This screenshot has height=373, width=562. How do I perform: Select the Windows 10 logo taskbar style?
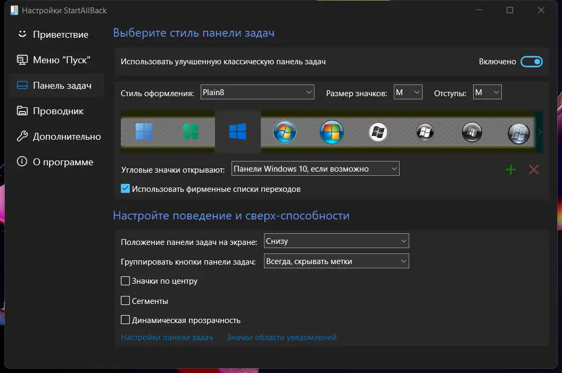237,131
